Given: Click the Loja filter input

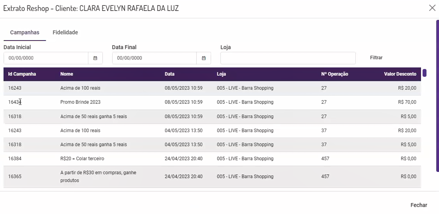Looking at the screenshot, I should 288,58.
